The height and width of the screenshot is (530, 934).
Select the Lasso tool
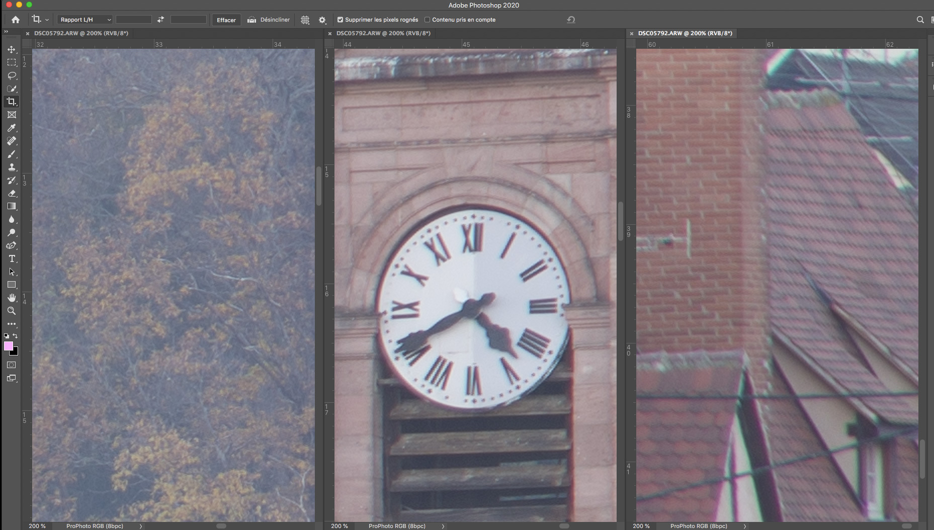12,75
